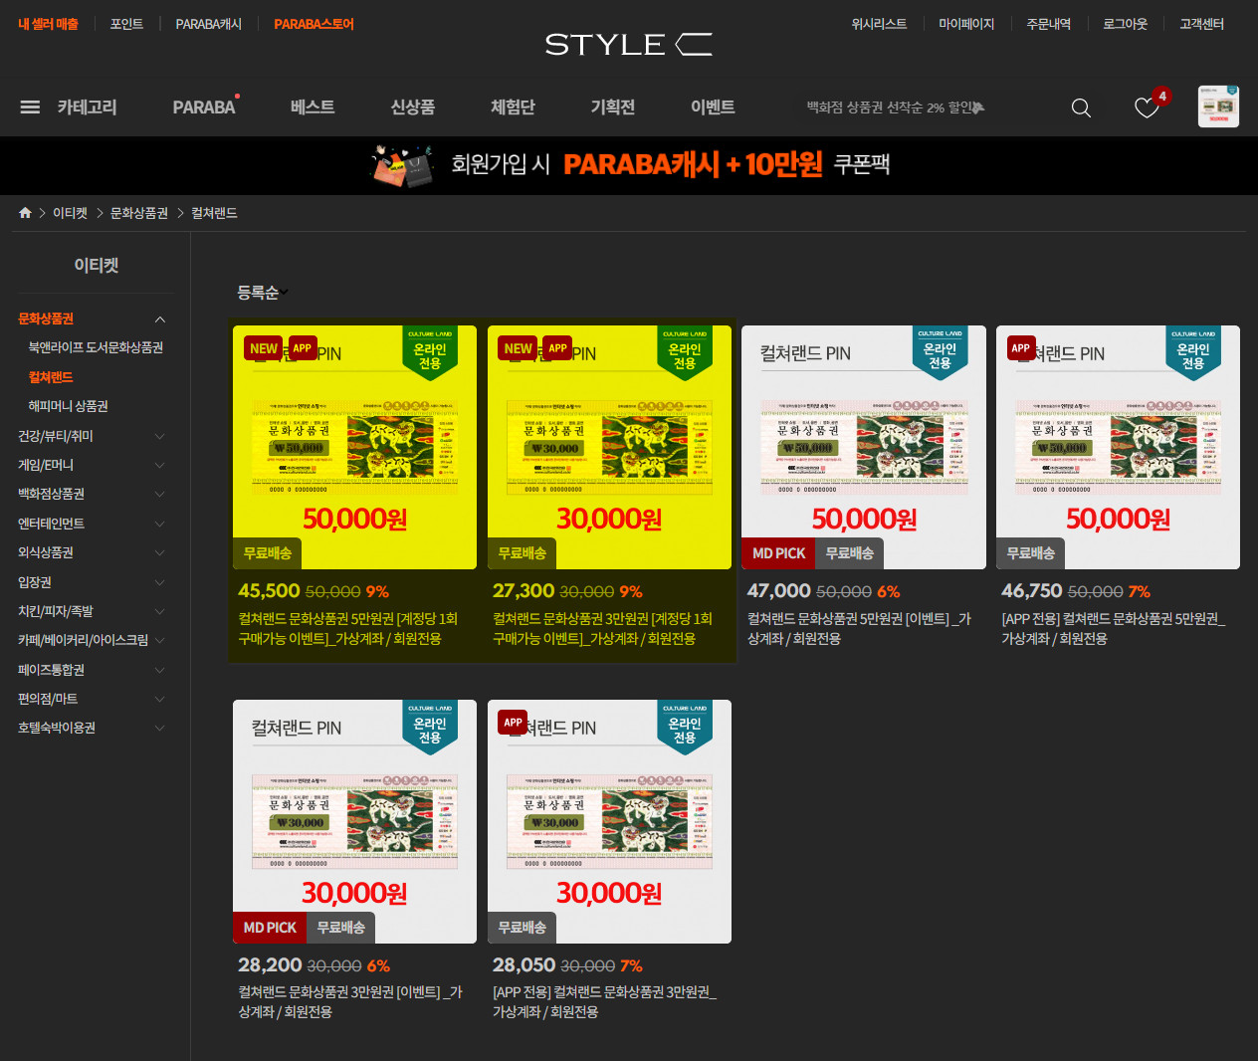Open the 28,050원 APP 전용 product image

click(x=609, y=821)
